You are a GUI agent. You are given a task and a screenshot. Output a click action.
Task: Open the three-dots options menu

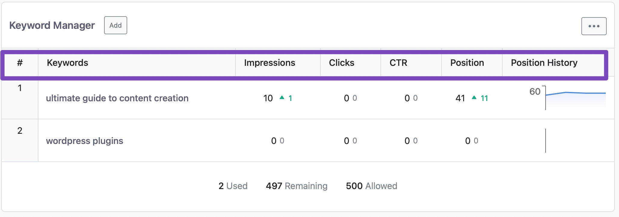pyautogui.click(x=594, y=26)
